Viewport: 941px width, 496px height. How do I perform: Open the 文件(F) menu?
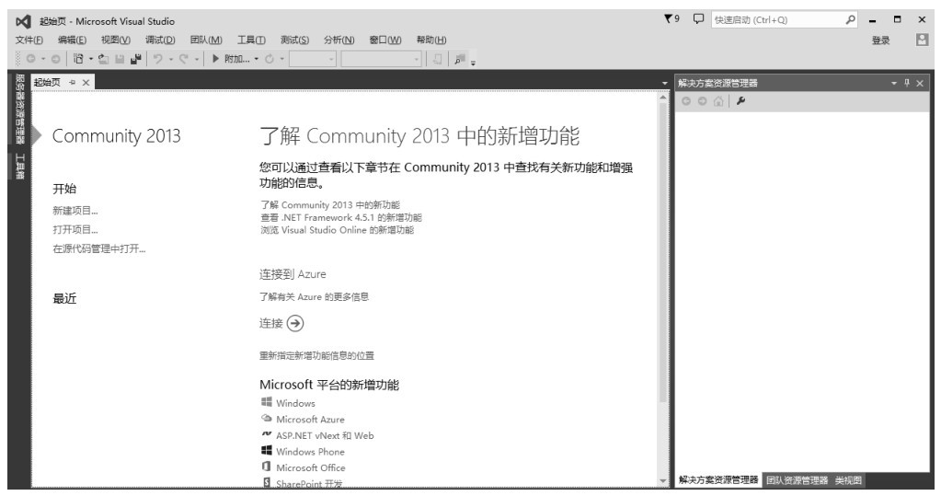click(29, 40)
